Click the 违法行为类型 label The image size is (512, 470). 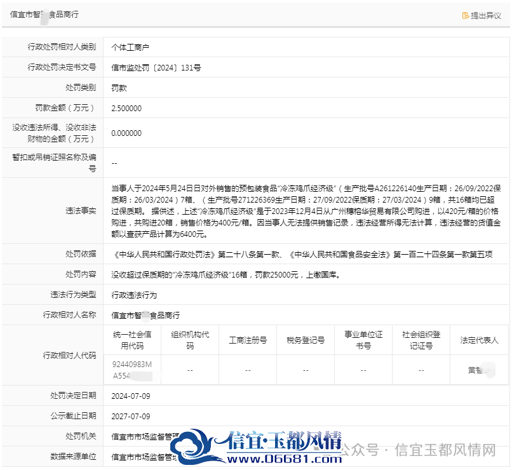pos(73,295)
